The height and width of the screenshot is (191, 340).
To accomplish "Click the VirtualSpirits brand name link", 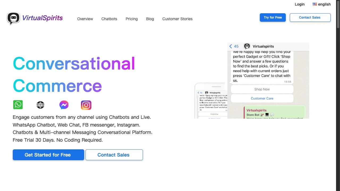I will coord(42,18).
